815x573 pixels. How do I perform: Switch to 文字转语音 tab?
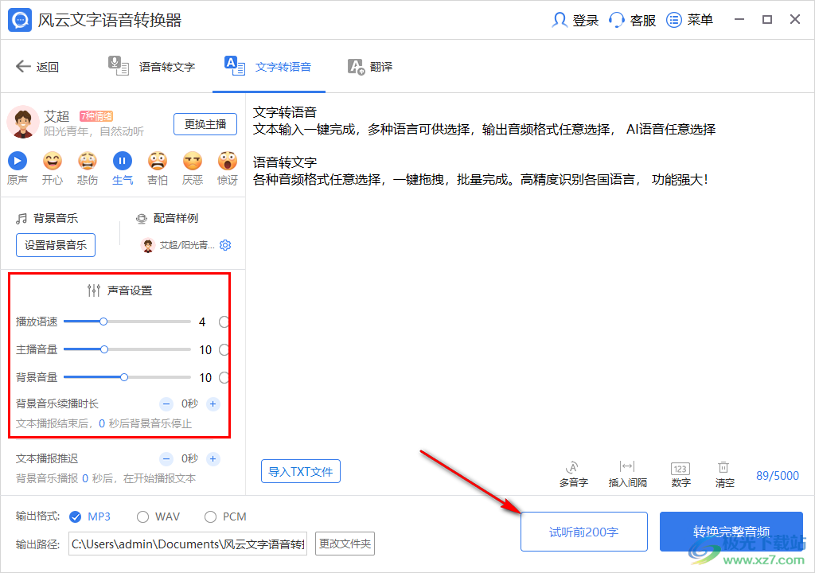pos(268,67)
